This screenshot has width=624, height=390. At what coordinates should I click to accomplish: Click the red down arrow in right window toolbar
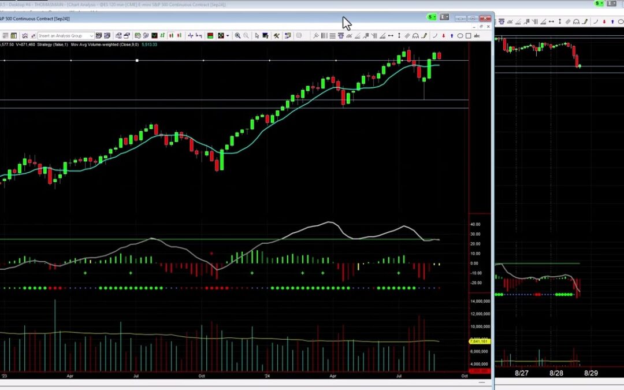pos(604,21)
